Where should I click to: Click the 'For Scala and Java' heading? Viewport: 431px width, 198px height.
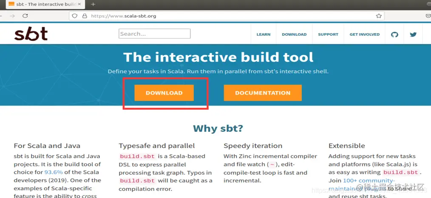tap(47, 146)
